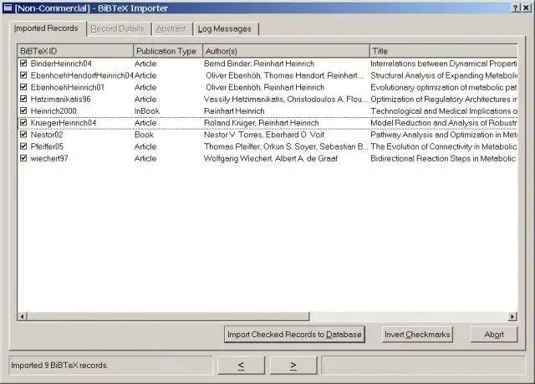The image size is (535, 384).
Task: Select the EbenhoehHandorfHeinrich04 ID text
Action: 82,75
